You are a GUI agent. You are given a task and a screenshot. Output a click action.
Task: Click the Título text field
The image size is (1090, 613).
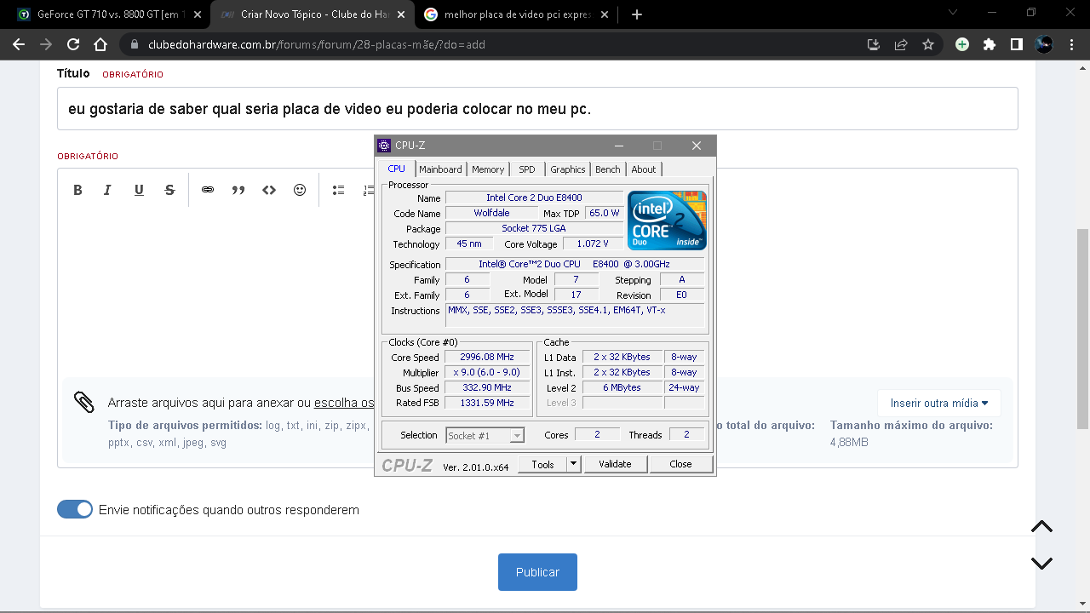(x=537, y=109)
